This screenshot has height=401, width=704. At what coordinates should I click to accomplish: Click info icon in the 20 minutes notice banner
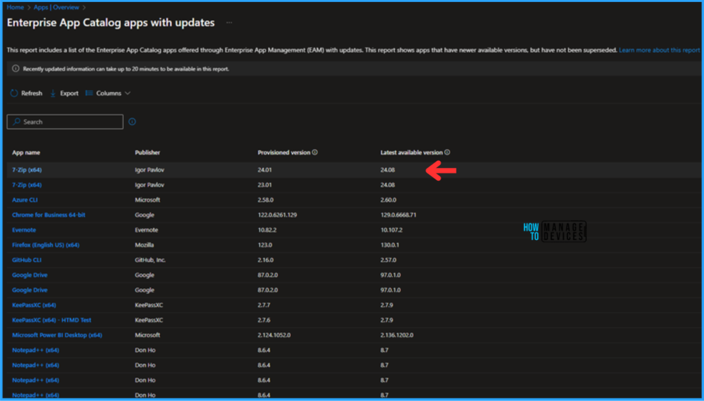click(x=16, y=69)
